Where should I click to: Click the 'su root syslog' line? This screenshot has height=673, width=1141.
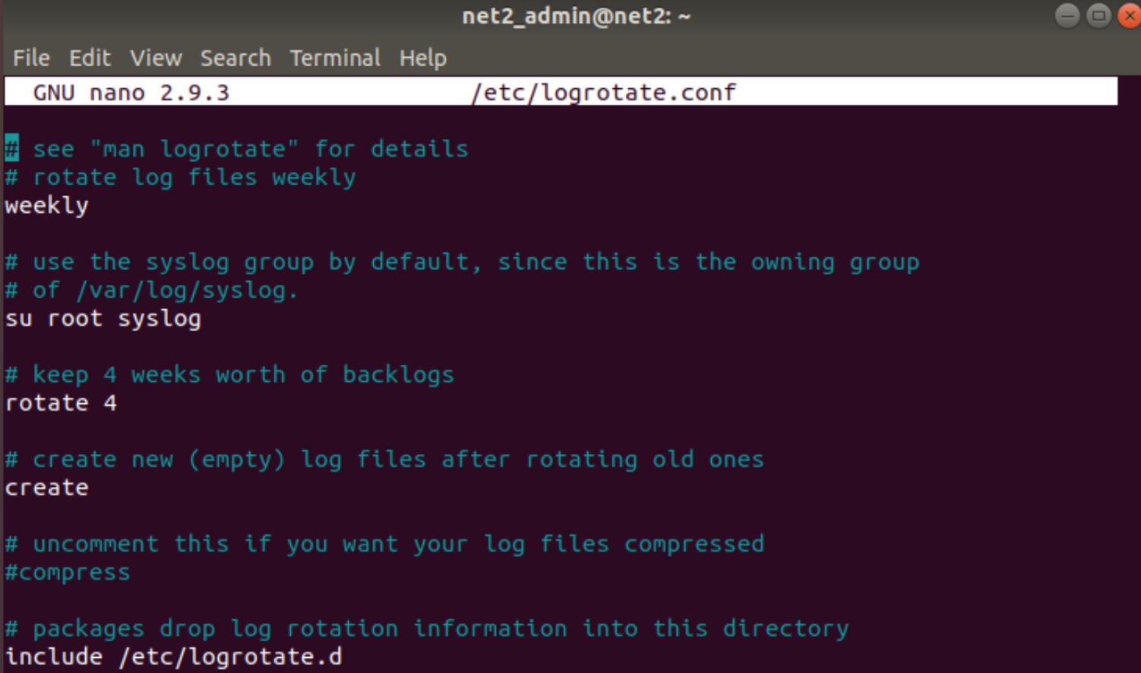click(x=103, y=318)
